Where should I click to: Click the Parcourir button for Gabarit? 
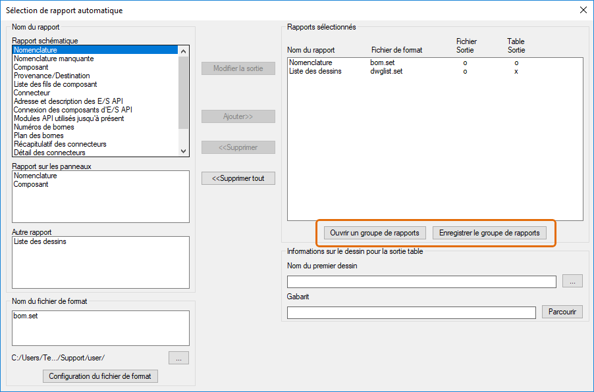pos(562,312)
